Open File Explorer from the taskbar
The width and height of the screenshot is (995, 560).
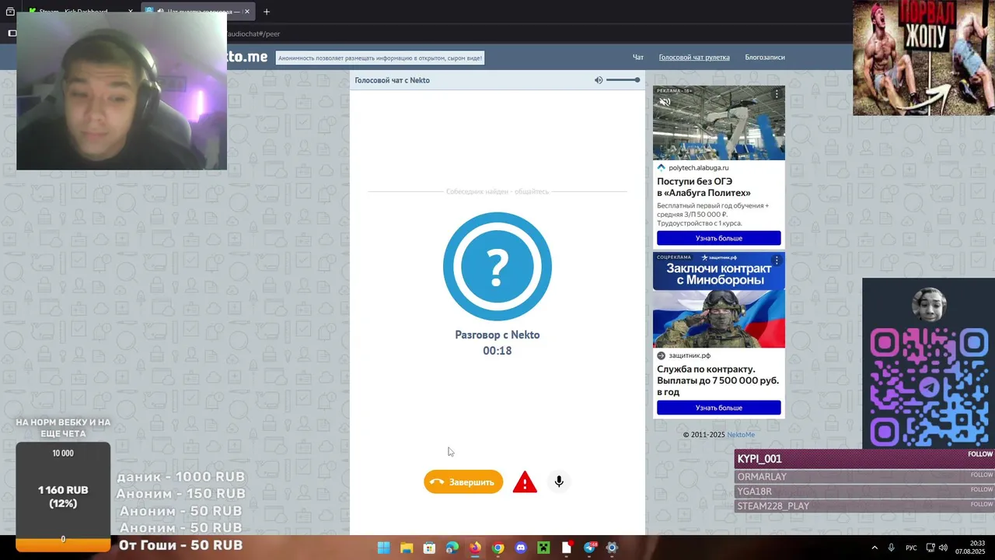click(x=407, y=548)
